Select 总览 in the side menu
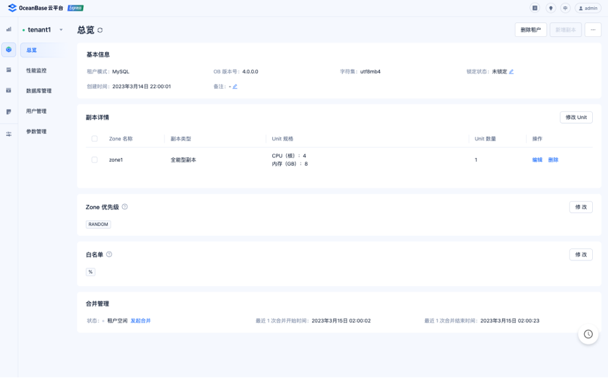This screenshot has height=378, width=608. click(x=43, y=50)
